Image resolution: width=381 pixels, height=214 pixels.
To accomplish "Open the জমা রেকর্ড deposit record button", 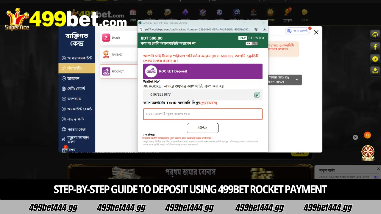I will 298,31.
